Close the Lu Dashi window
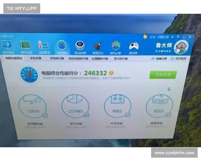Image resolution: width=201 pixels, height=161 pixels. (190, 37)
